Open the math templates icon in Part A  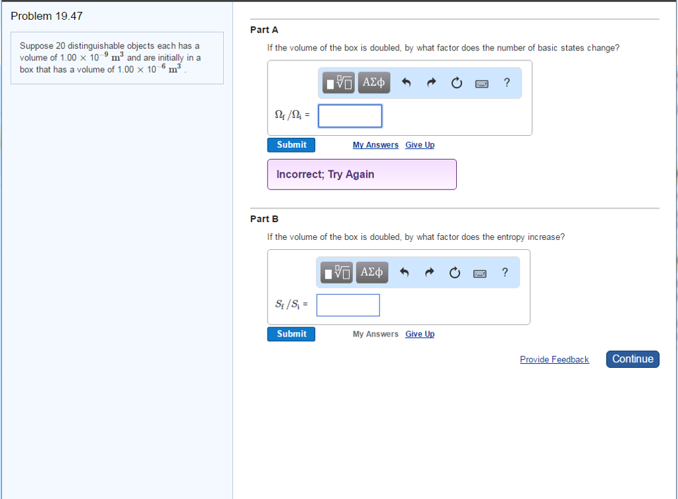click(x=339, y=83)
